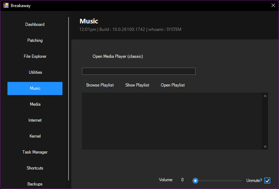Screen dimensions: 279x189
Task: Close the Breakaway window
Action: (273, 6)
